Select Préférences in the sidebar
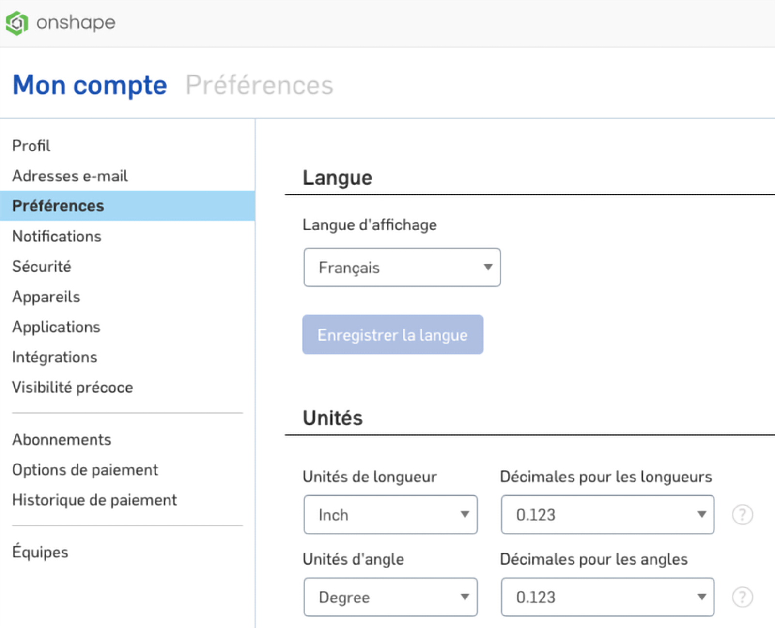775x628 pixels. point(58,206)
